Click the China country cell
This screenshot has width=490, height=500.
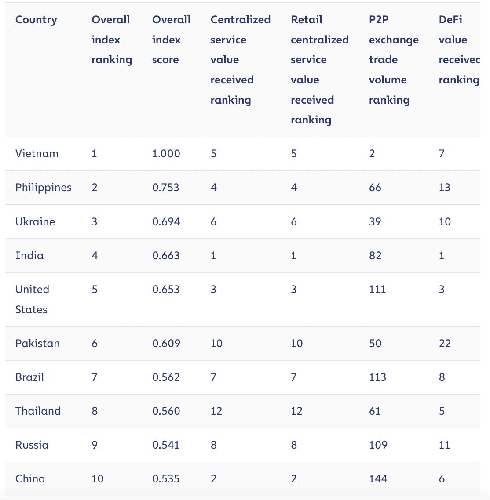(30, 478)
